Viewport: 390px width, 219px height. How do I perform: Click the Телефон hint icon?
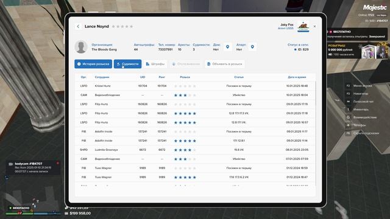click(x=348, y=125)
